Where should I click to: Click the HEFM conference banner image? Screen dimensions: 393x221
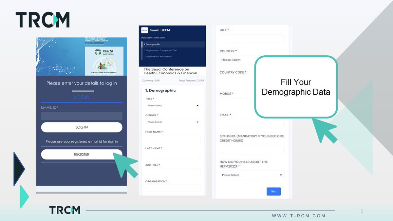pyautogui.click(x=82, y=57)
